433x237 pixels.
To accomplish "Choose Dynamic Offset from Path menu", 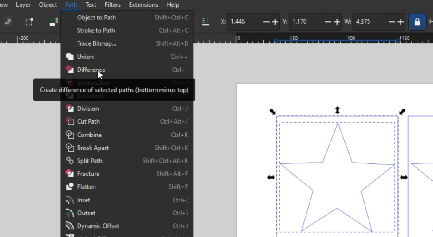I will click(98, 226).
